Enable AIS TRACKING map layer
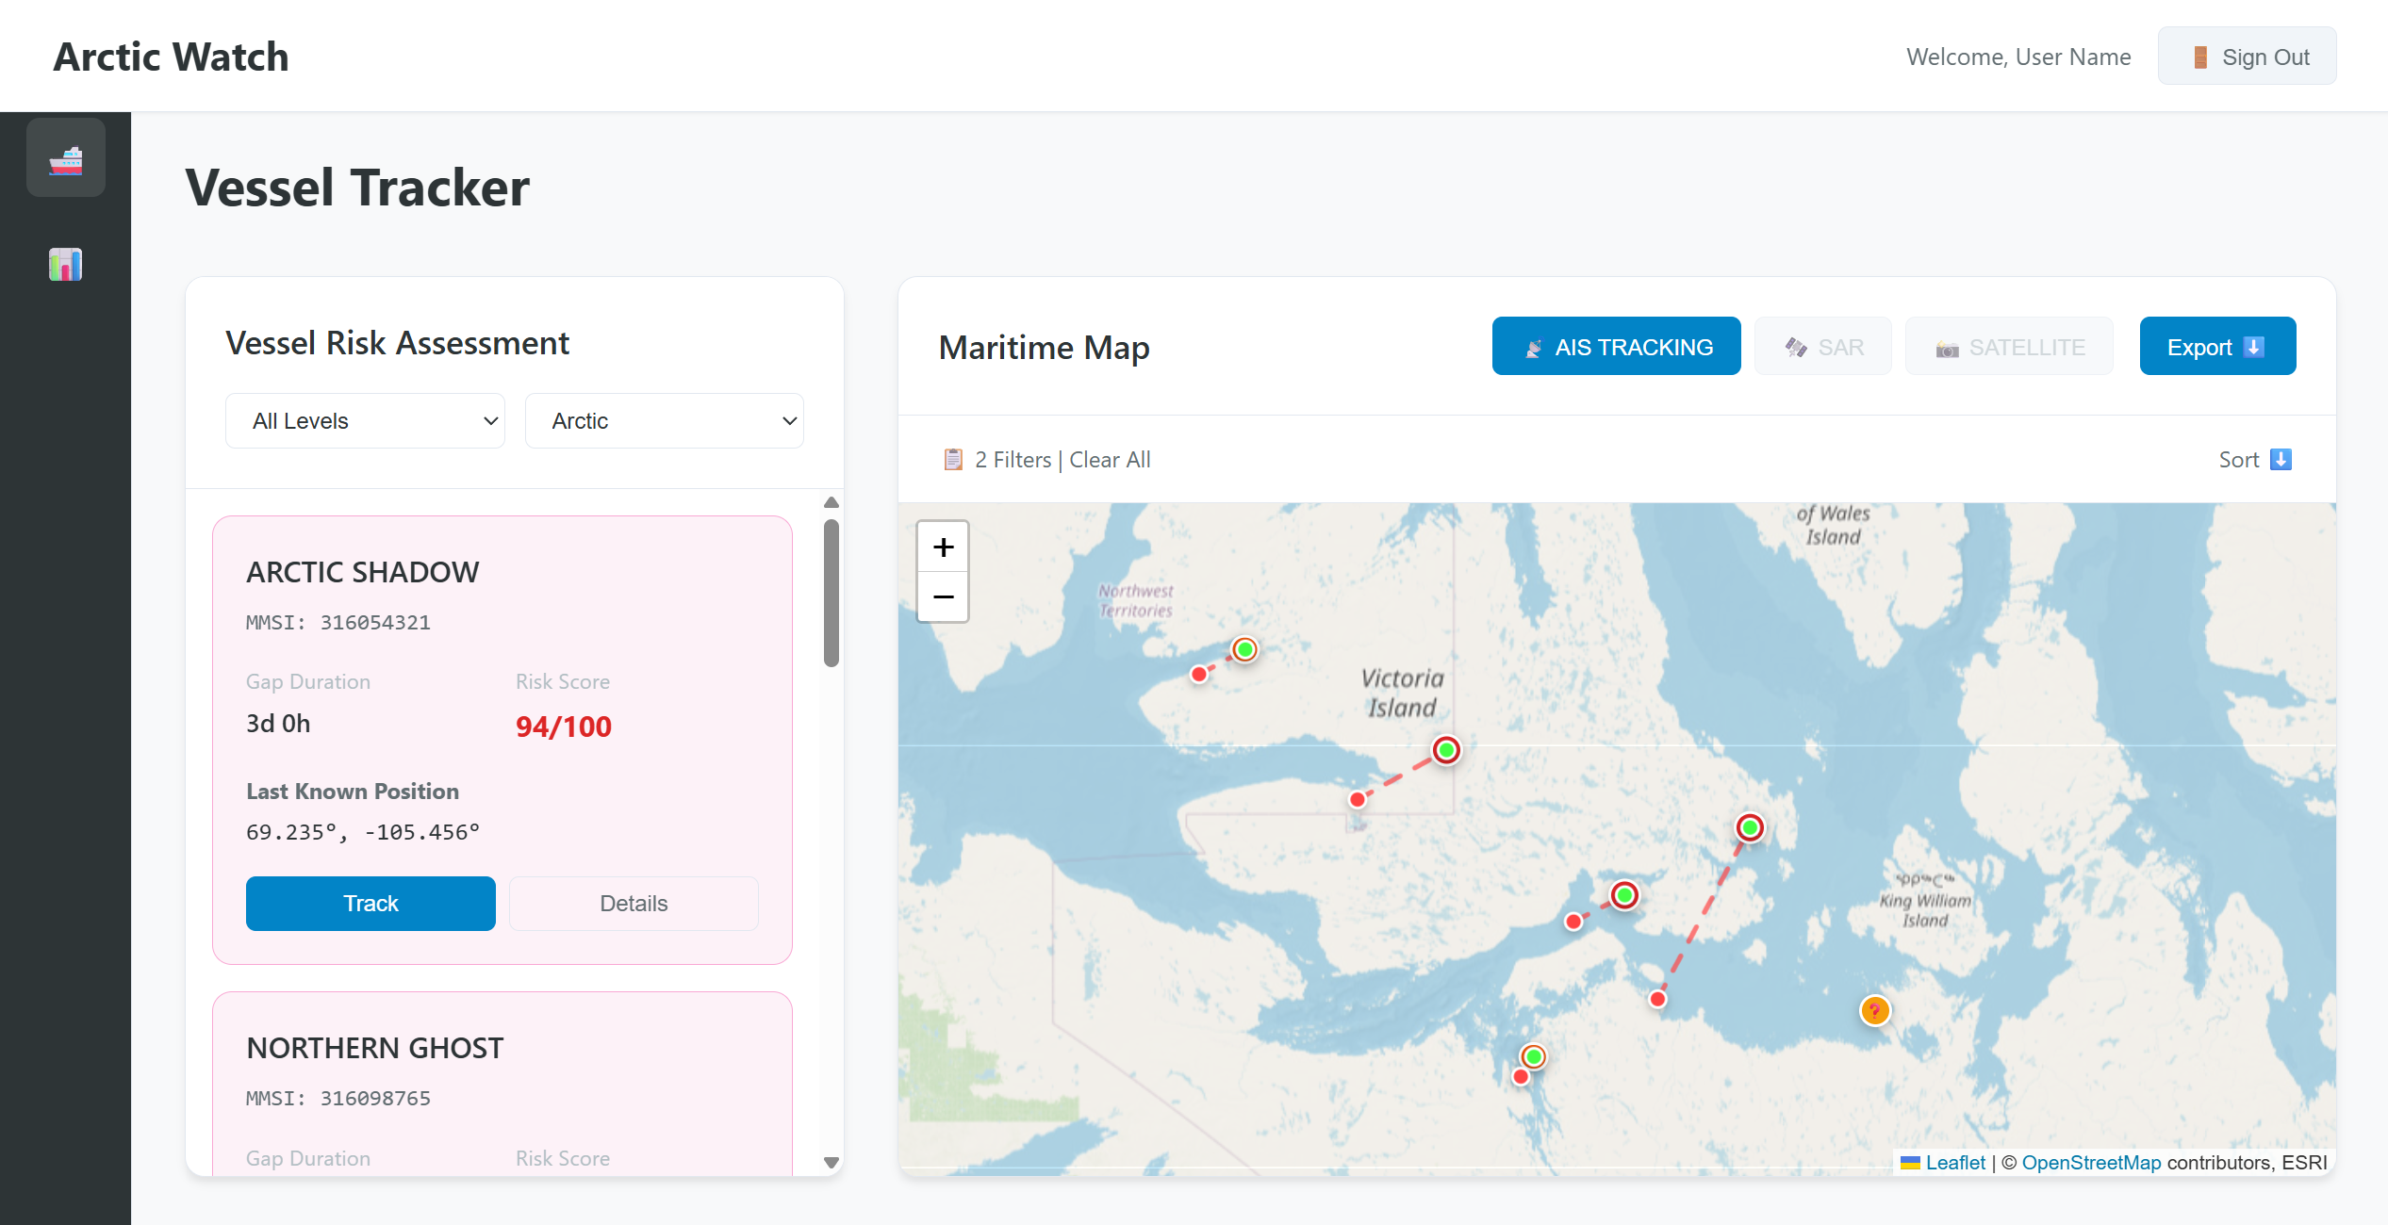This screenshot has height=1225, width=2388. click(x=1616, y=347)
